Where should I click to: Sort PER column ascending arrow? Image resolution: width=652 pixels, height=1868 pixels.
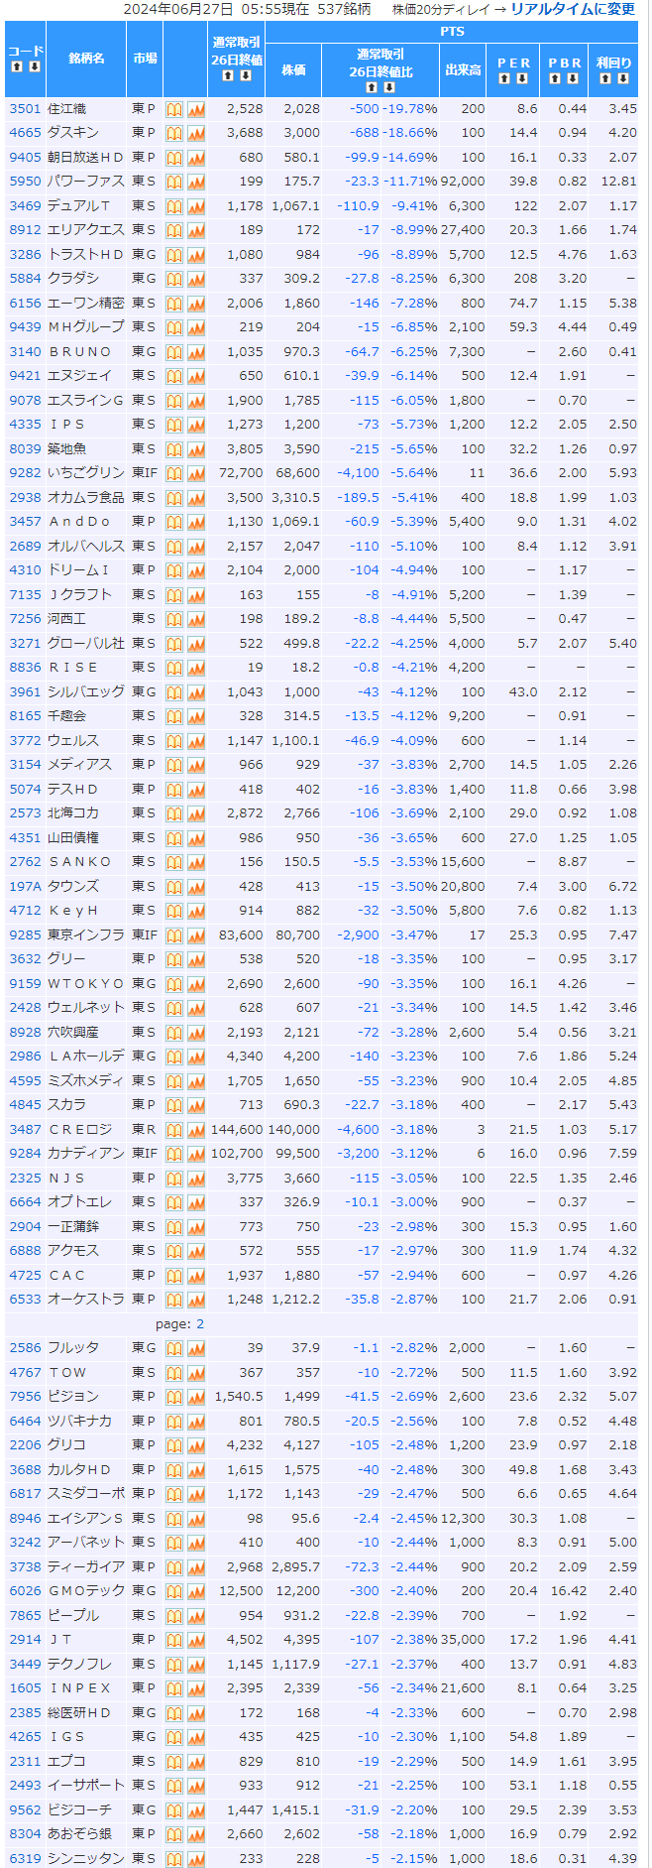click(504, 78)
